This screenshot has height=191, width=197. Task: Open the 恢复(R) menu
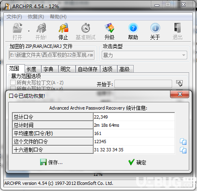coord(36,17)
